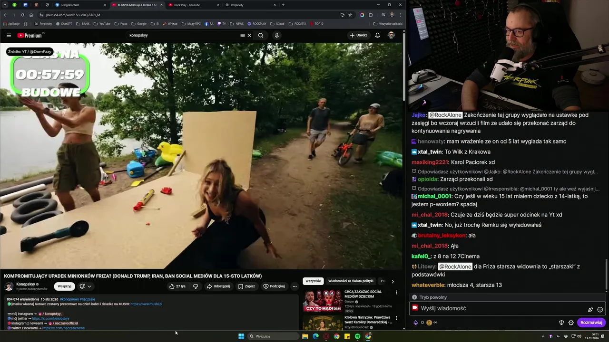Image resolution: width=609 pixels, height=342 pixels.
Task: Dislike the video with the thumbs-down button
Action: click(x=196, y=286)
